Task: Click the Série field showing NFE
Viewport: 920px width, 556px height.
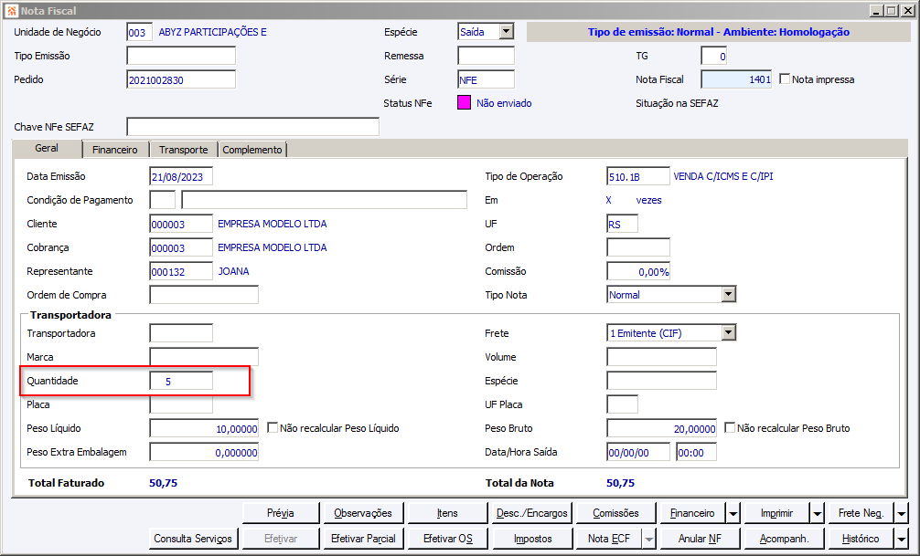Action: (486, 79)
